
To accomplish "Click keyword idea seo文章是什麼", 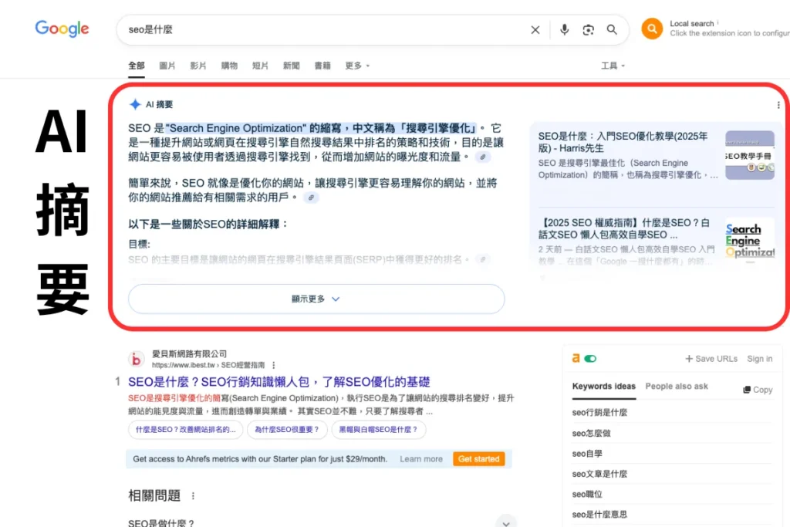I will (x=599, y=474).
